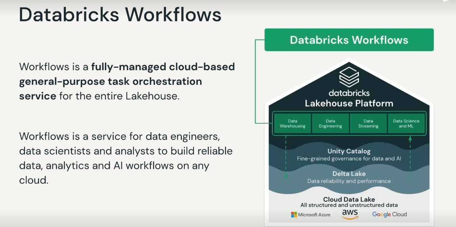Click the AWS logo

(350, 214)
